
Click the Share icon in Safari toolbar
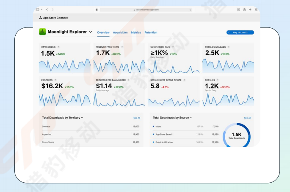pyautogui.click(x=244, y=9)
